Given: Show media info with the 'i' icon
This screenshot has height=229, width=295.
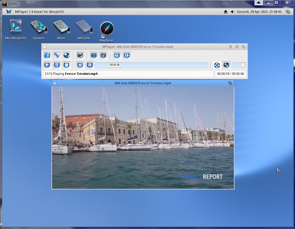Looking at the screenshot, I should pyautogui.click(x=94, y=55).
